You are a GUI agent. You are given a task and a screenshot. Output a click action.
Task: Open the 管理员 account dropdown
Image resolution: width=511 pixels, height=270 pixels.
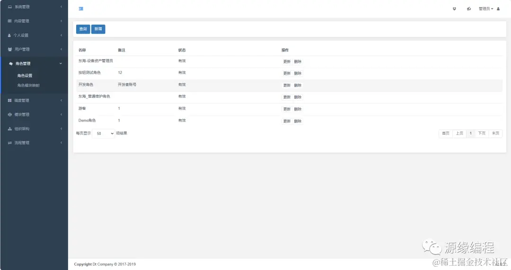point(486,9)
